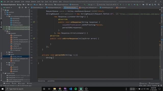Open the Logcat tool window
Viewport: 163px width, 91px height.
(x=22, y=83)
